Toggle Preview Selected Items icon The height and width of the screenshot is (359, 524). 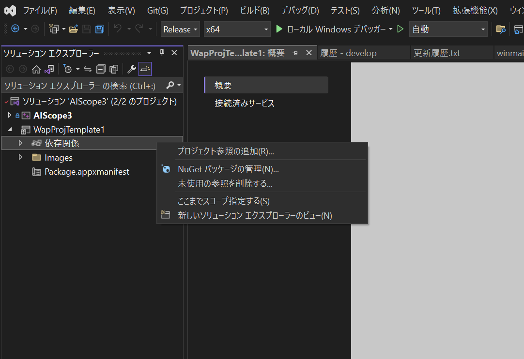145,69
